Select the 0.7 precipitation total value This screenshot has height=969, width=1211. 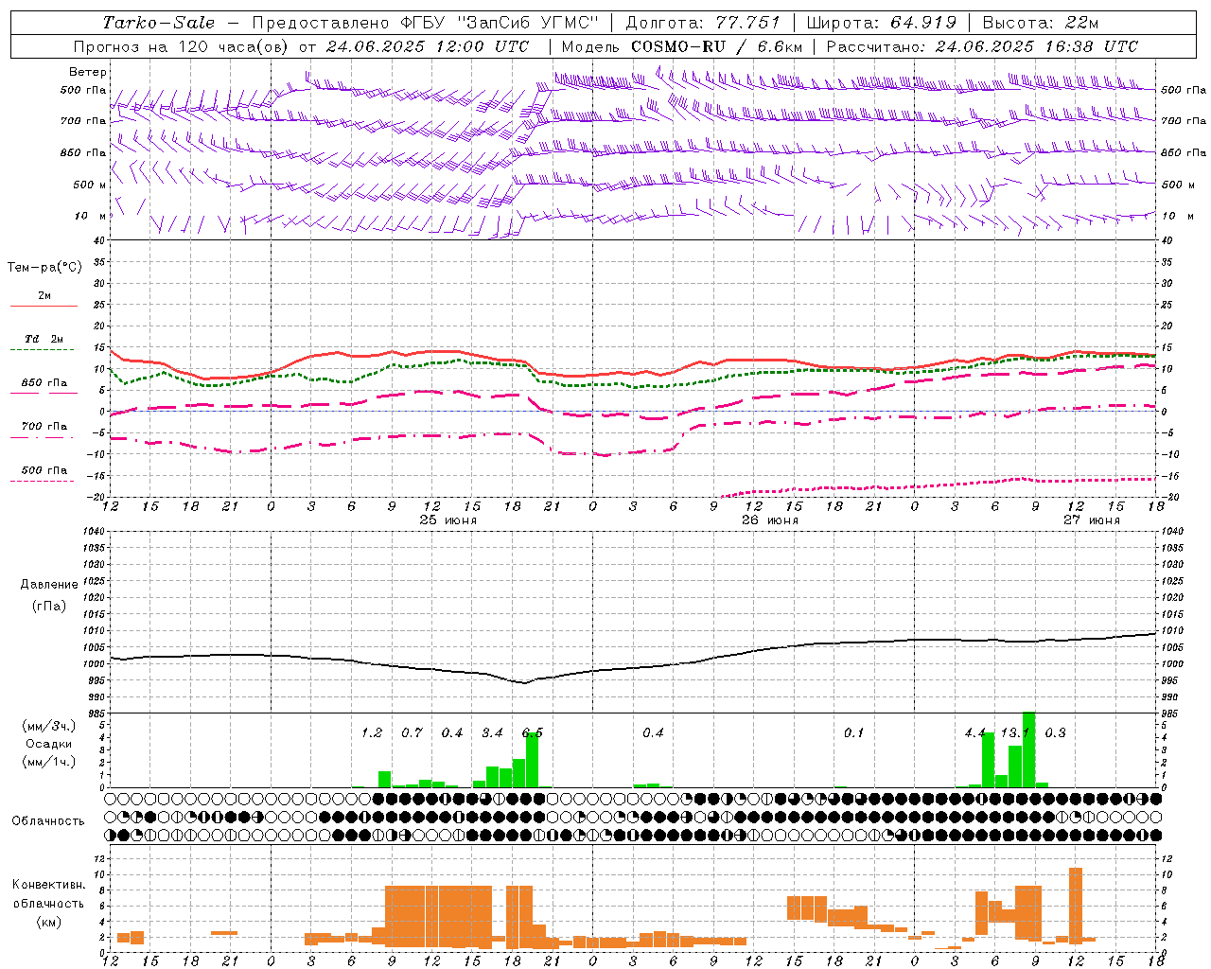point(412,733)
